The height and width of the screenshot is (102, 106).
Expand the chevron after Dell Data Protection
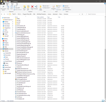click(47, 14)
